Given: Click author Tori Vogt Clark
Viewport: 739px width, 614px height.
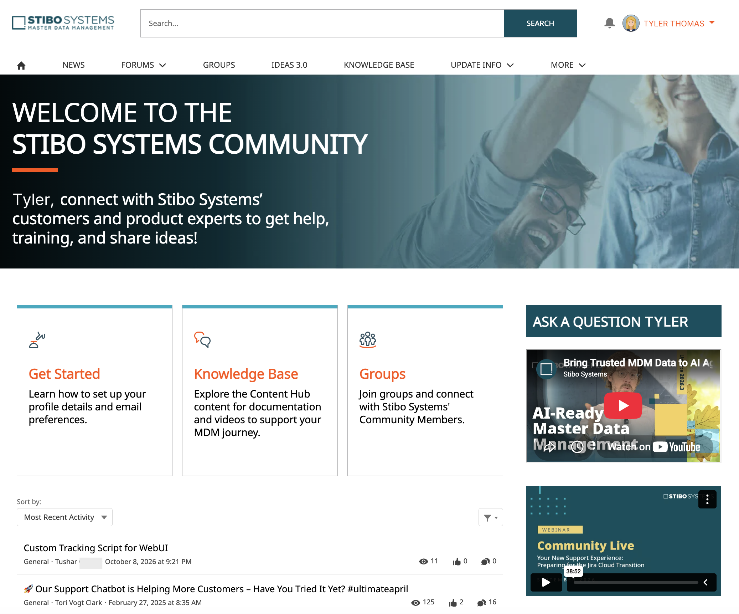Looking at the screenshot, I should [x=78, y=603].
